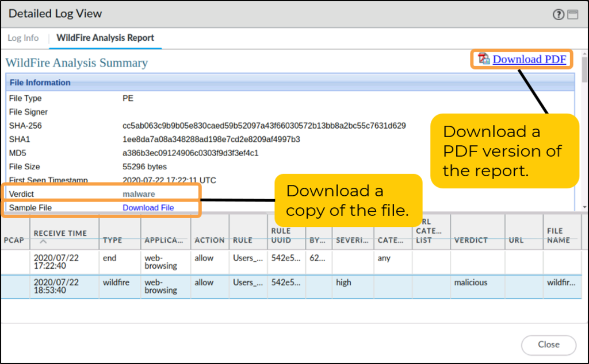This screenshot has height=364, width=589.
Task: Click the 'high' severity cell
Action: [x=343, y=282]
